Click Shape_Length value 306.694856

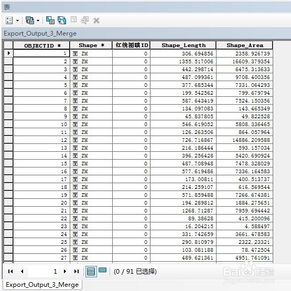198,53
